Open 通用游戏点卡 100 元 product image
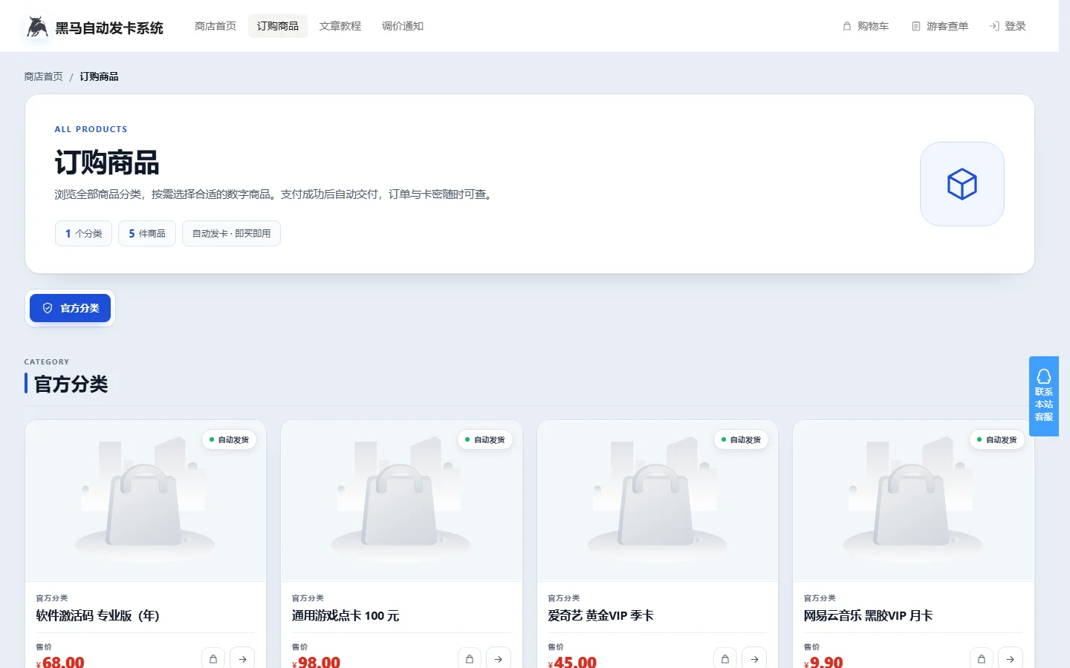This screenshot has height=668, width=1070. pyautogui.click(x=401, y=501)
